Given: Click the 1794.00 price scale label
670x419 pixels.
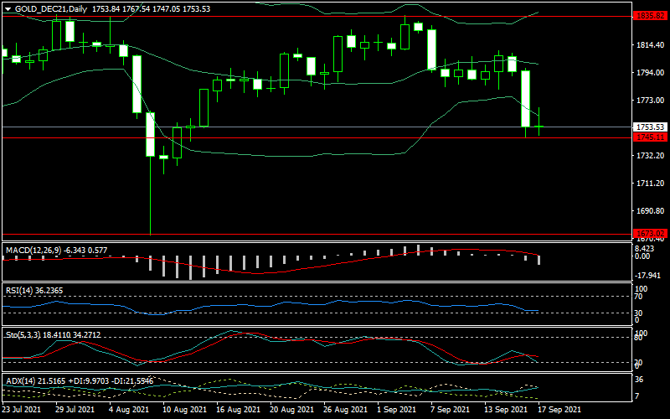Looking at the screenshot, I should pyautogui.click(x=650, y=73).
